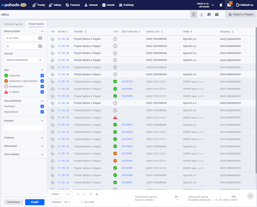Open the Zobraziť rows-per-page dropdown
257x207 pixels.
61,202
